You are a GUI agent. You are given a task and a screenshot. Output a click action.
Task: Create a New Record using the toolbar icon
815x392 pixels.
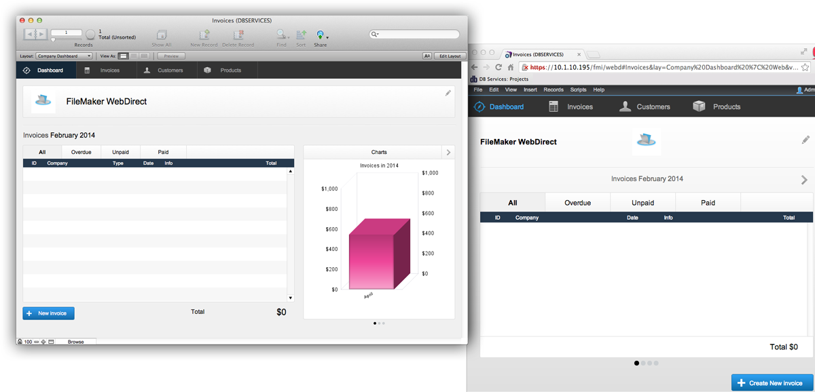[x=204, y=34]
